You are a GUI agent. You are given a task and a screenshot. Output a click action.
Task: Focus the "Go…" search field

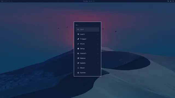click(x=87, y=25)
